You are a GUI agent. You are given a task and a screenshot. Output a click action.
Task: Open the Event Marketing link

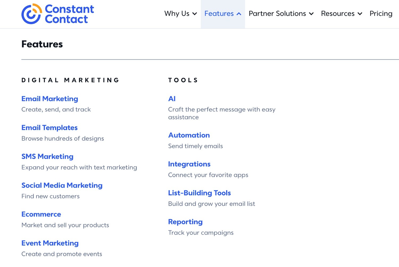coord(50,243)
